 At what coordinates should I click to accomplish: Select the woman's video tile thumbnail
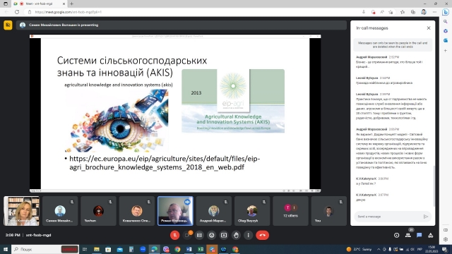[22, 211]
